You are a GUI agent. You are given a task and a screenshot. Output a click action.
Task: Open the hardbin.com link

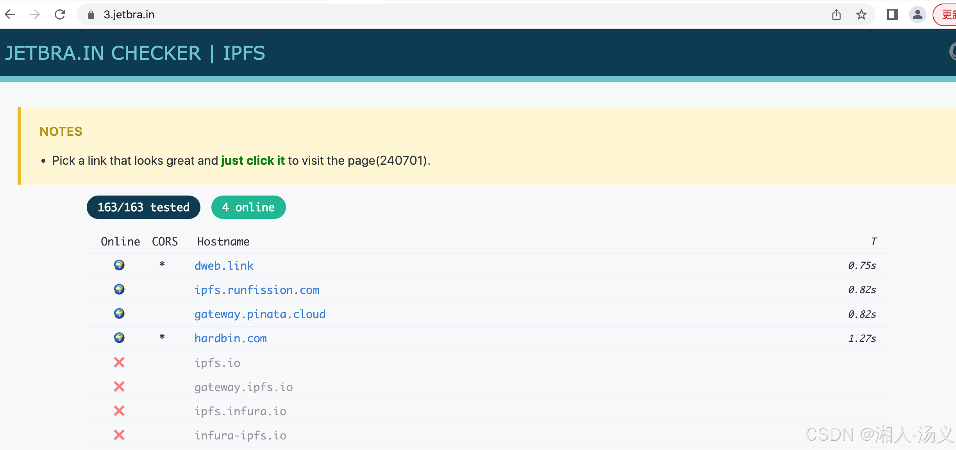coord(231,338)
